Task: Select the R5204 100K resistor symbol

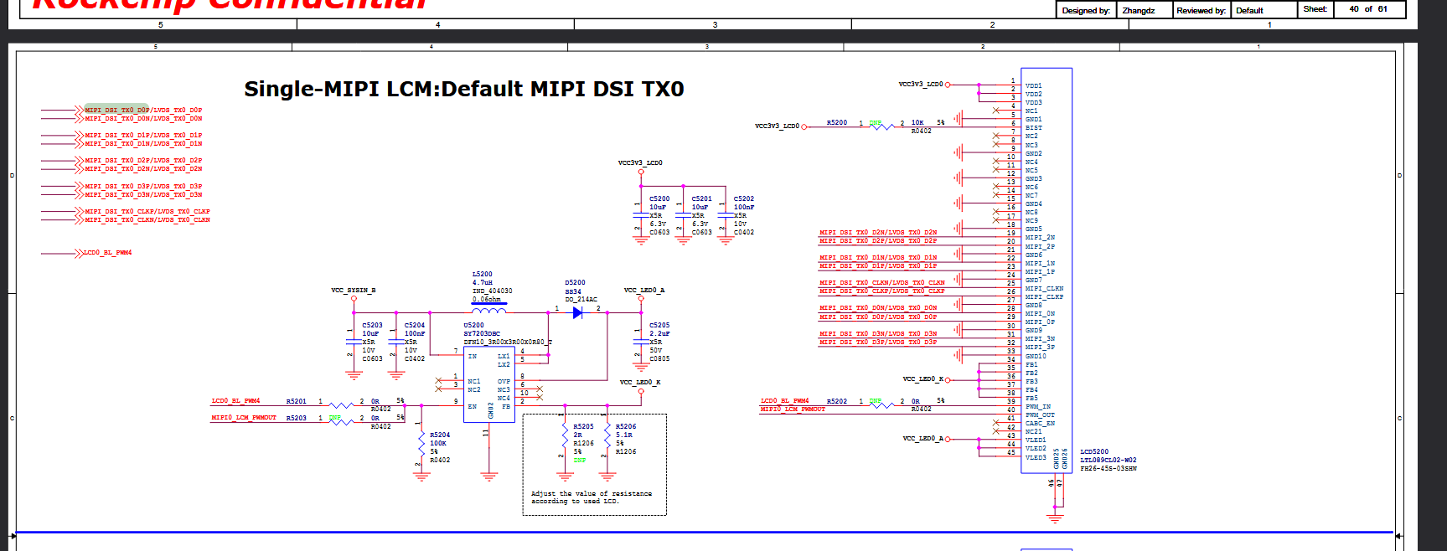Action: click(421, 447)
